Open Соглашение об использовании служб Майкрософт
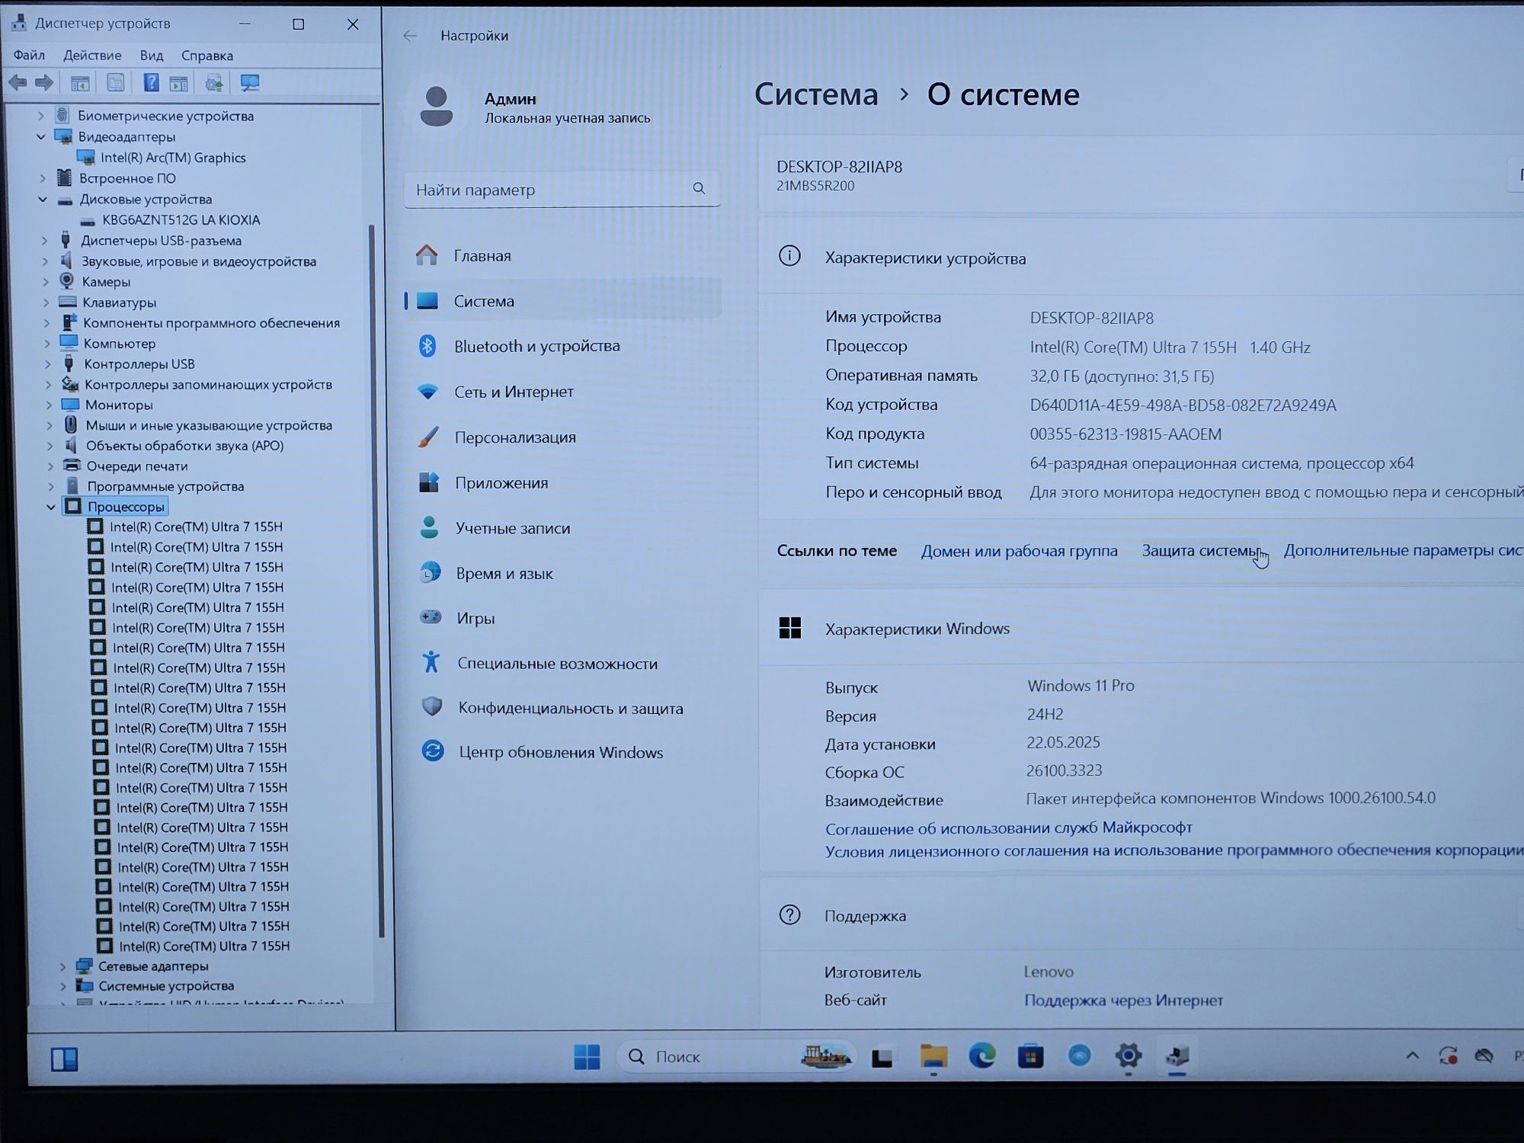This screenshot has width=1524, height=1143. 1008,828
